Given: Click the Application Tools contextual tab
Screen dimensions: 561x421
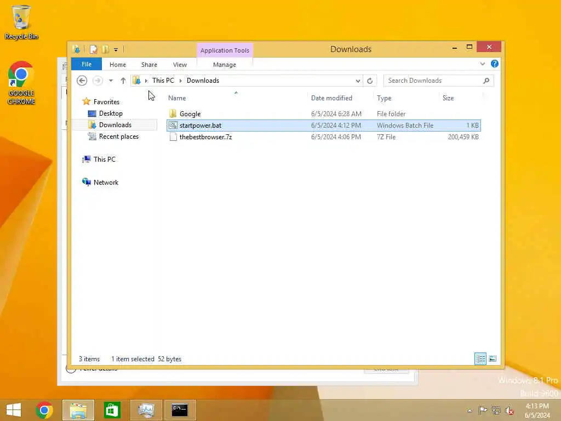Looking at the screenshot, I should click(x=225, y=50).
